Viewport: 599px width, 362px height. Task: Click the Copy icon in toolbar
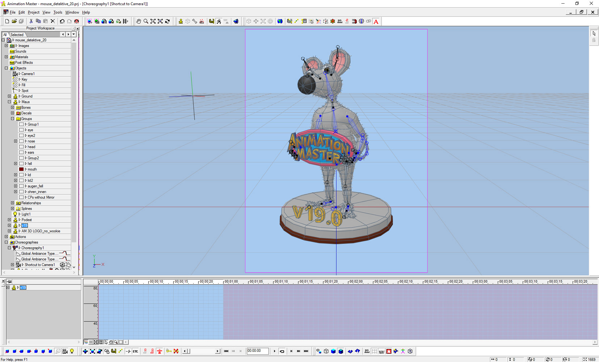pyautogui.click(x=38, y=21)
